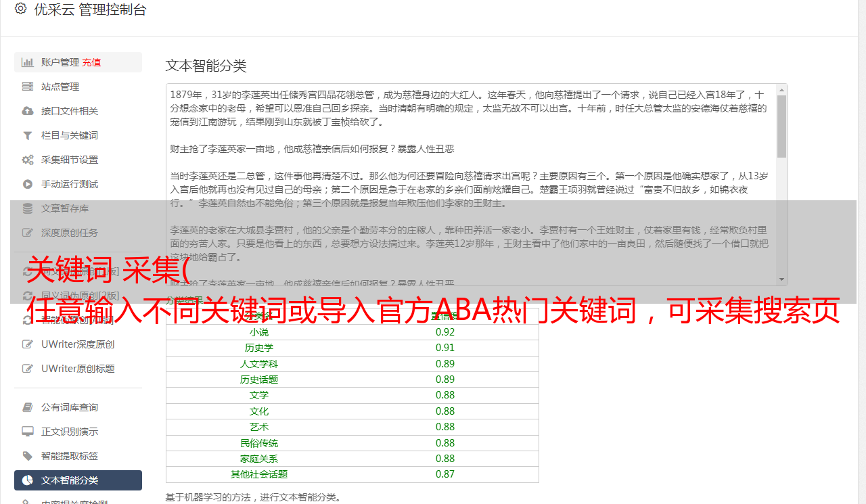Click the edit icon for 深度原创任务

[28, 233]
